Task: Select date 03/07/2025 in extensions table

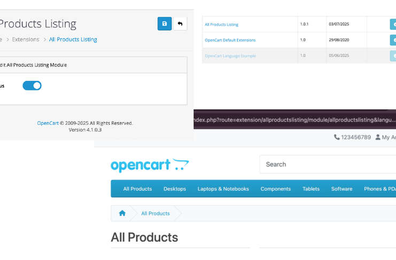Action: (x=339, y=24)
